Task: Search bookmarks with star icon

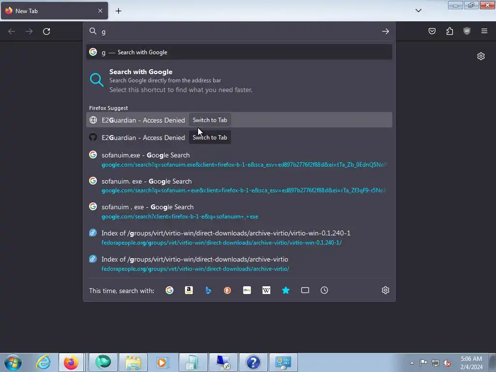Action: pos(286,290)
